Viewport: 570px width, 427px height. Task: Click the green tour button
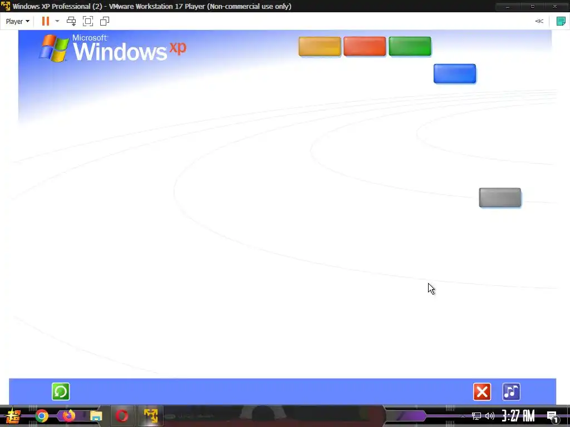point(410,47)
